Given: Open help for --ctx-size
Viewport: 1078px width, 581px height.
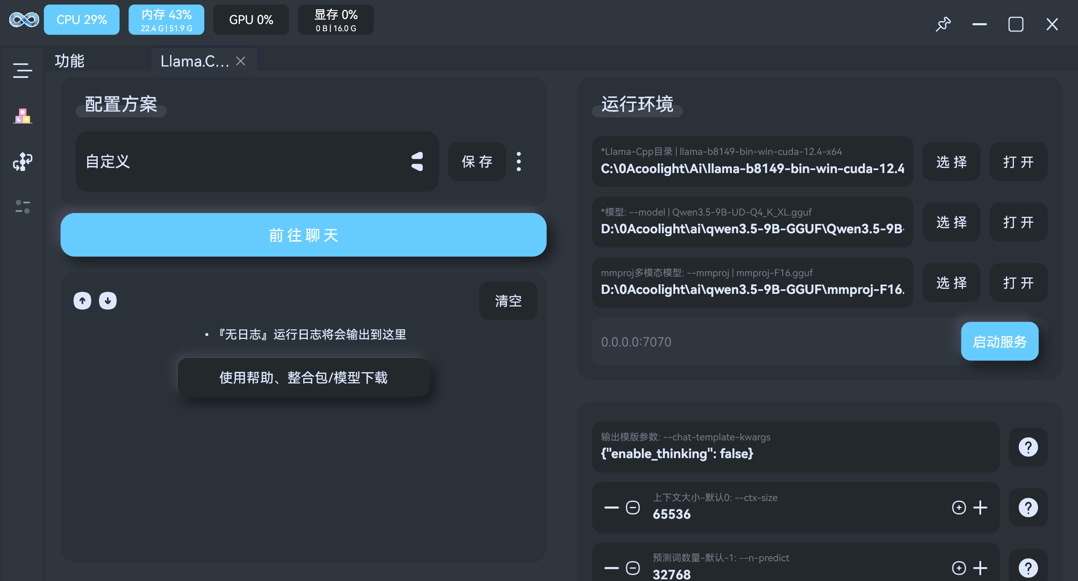Looking at the screenshot, I should [x=1028, y=508].
